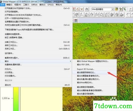Open the 分析(A) menu
This screenshot has width=133, height=111.
tap(34, 5)
